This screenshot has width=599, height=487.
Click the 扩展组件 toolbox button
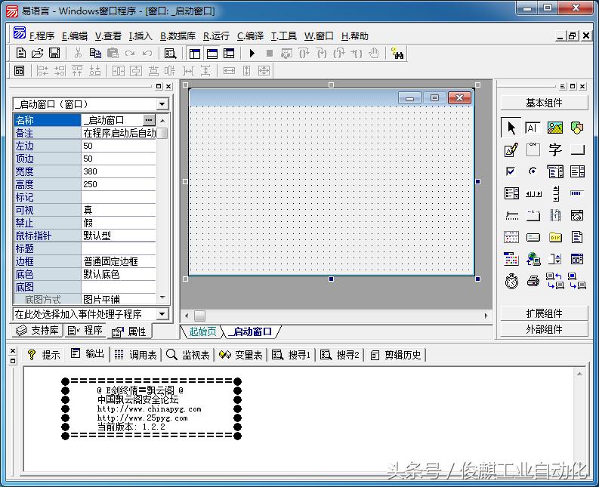point(544,313)
